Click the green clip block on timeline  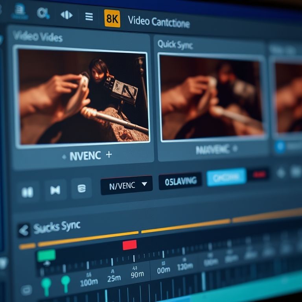pos(46,255)
